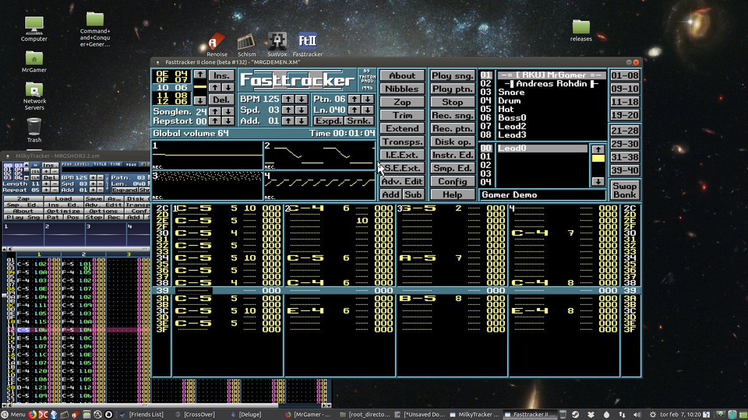The height and width of the screenshot is (420, 748).
Task: Toggle mute on channel 2 scope
Action: tap(319, 154)
